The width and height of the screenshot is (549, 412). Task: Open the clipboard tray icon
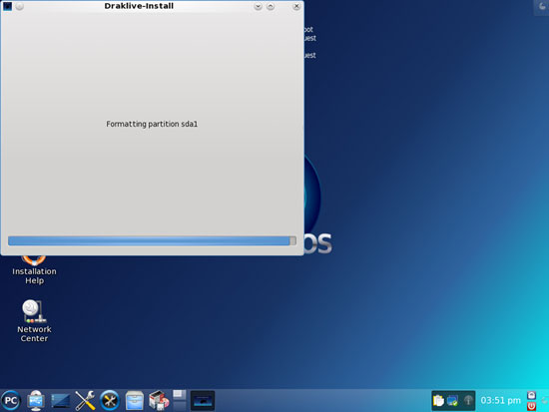point(438,400)
